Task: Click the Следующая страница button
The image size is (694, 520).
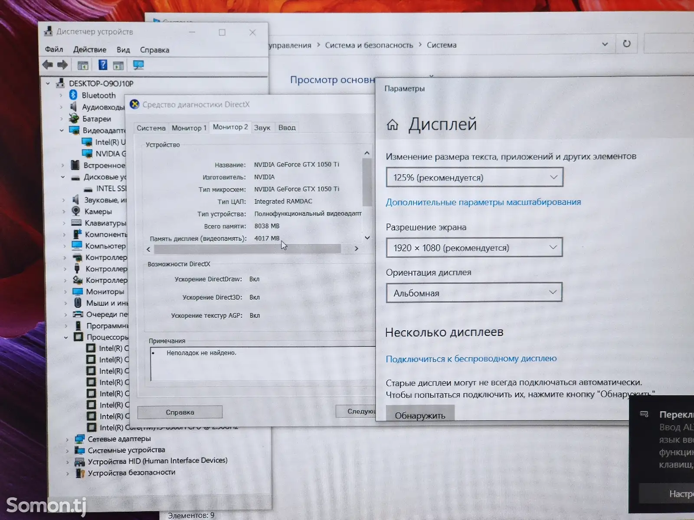Action: (356, 411)
